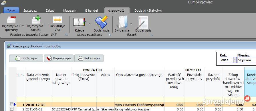Open the Opcje tab

(x=11, y=11)
